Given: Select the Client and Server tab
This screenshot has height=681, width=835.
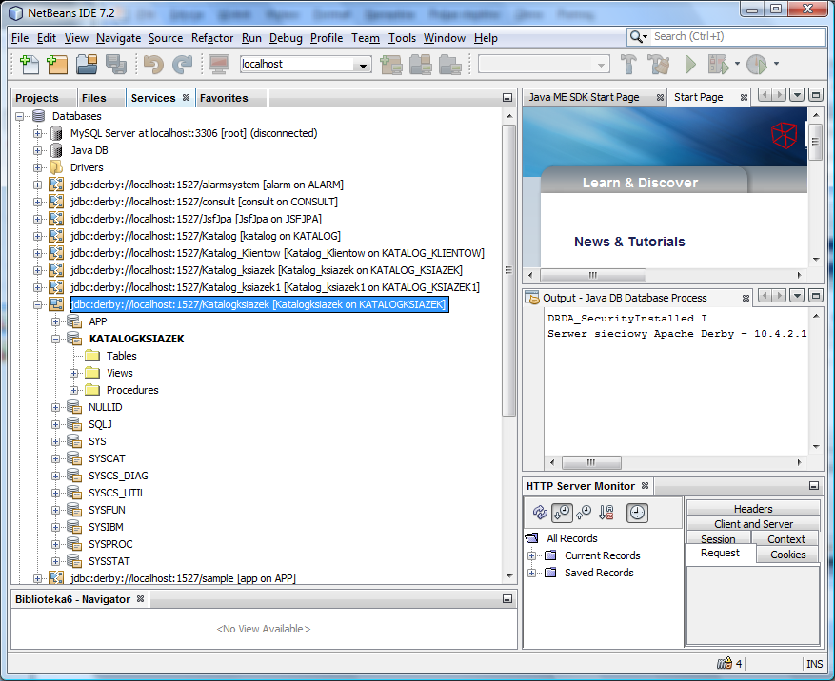Looking at the screenshot, I should (753, 524).
